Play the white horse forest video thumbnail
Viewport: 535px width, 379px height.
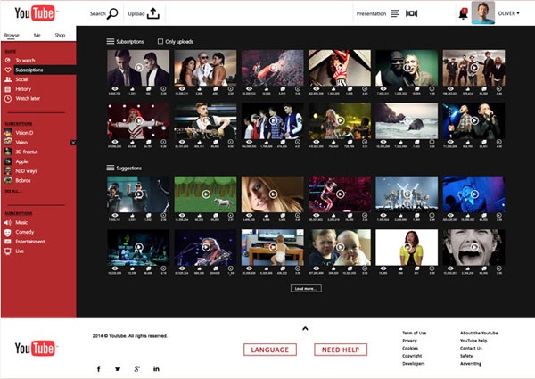click(x=205, y=194)
